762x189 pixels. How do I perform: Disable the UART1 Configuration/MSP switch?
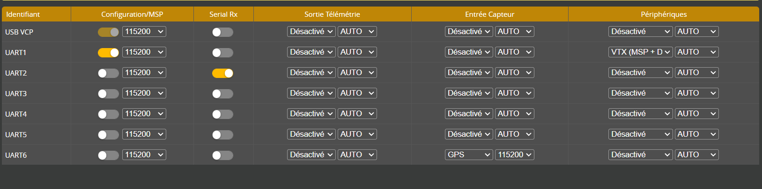click(108, 53)
